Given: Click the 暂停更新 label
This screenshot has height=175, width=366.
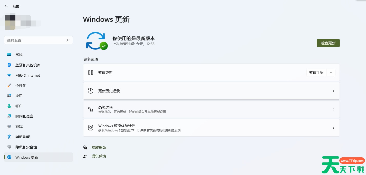Looking at the screenshot, I should pyautogui.click(x=105, y=73).
